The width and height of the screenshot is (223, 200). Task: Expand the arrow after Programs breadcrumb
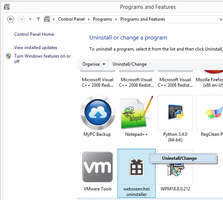tap(116, 19)
